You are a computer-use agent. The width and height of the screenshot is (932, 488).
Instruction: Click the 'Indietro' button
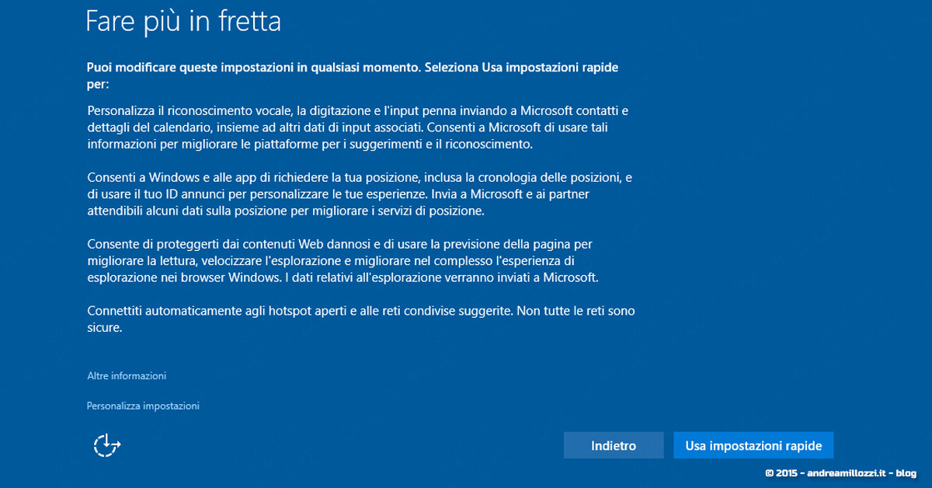[x=613, y=444]
